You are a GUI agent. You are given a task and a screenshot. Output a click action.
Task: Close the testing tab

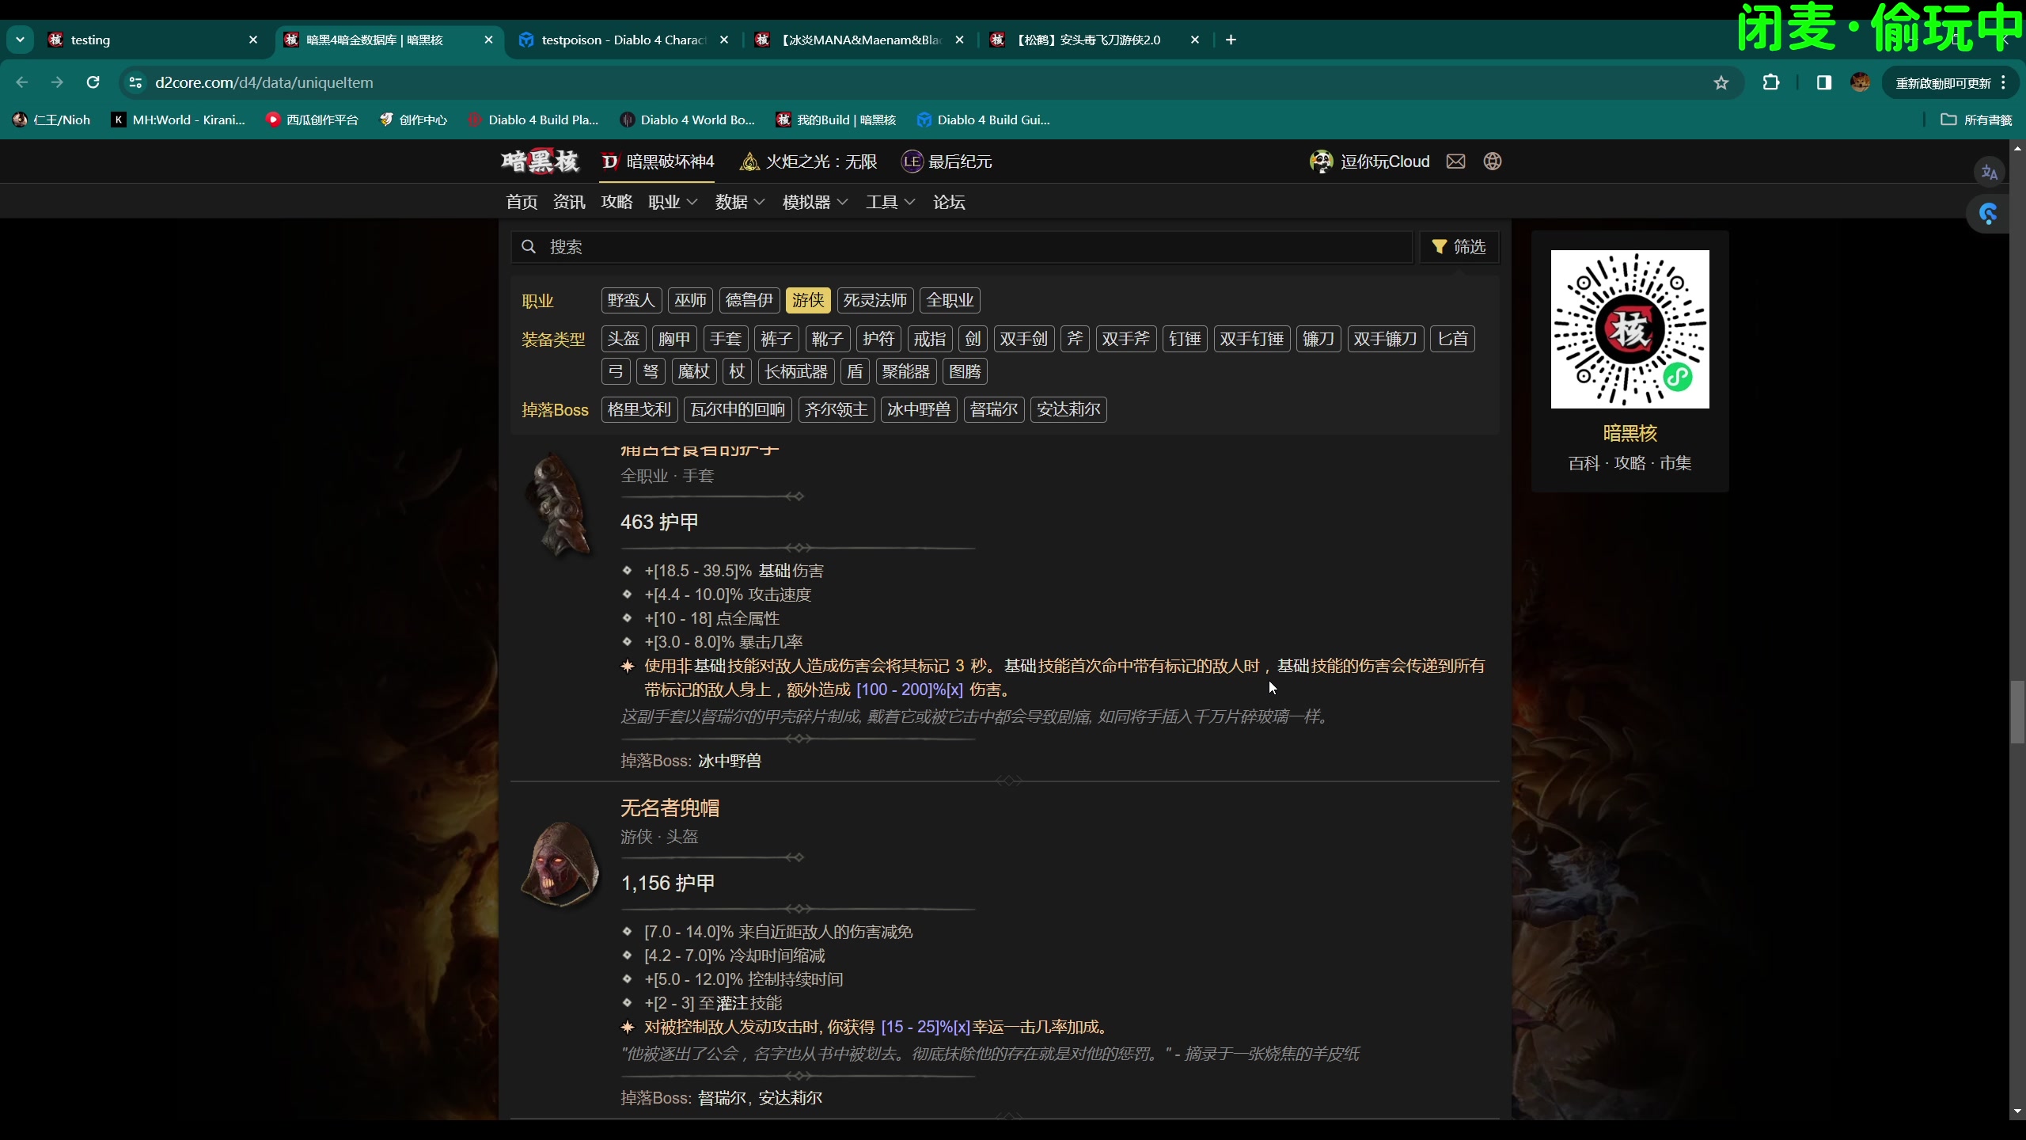pyautogui.click(x=253, y=40)
